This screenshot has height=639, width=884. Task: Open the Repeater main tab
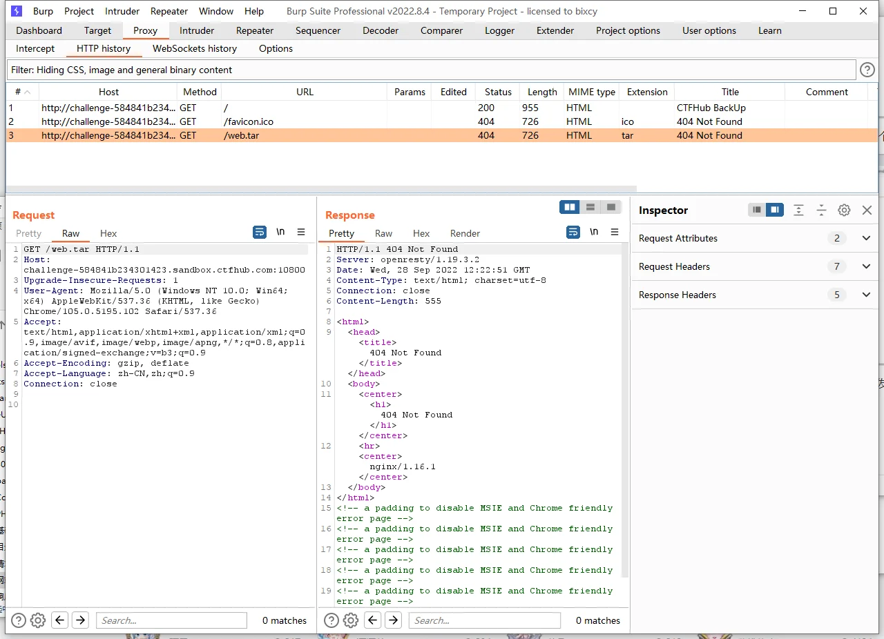coord(255,30)
